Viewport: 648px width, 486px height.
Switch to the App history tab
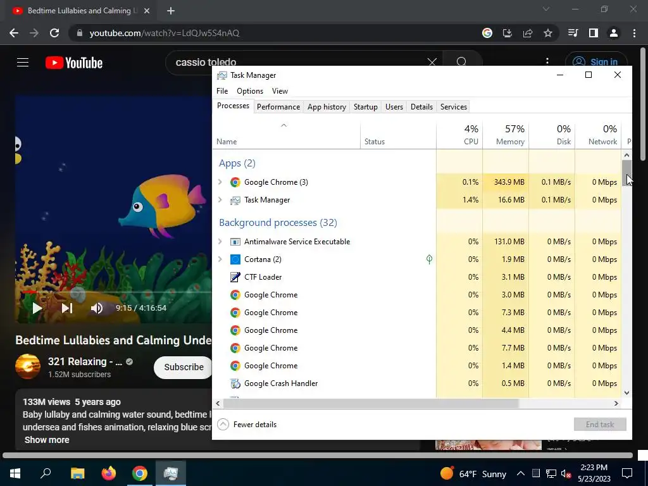(327, 106)
